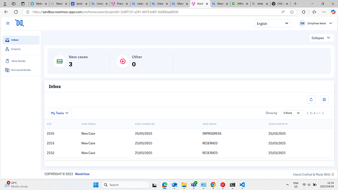This screenshot has height=190, width=338.
Task: Sort by the Task Status header
Action: tap(209, 124)
